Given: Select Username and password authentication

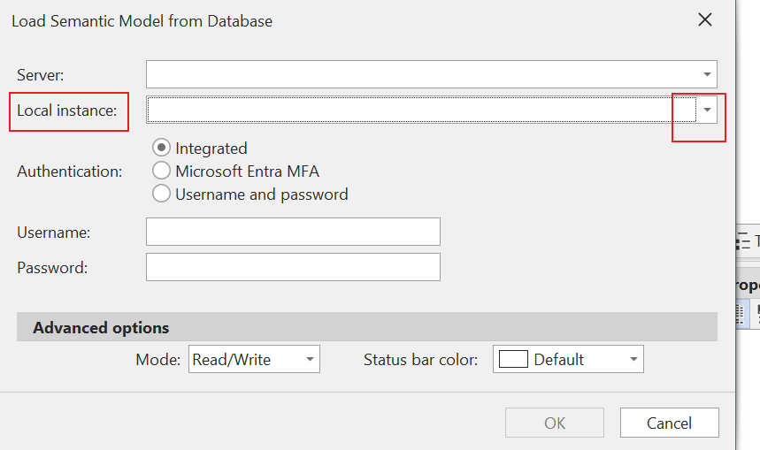Looking at the screenshot, I should [162, 194].
